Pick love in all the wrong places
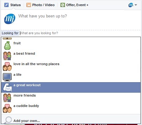The height and width of the screenshot is (125, 142). [x=71, y=67]
